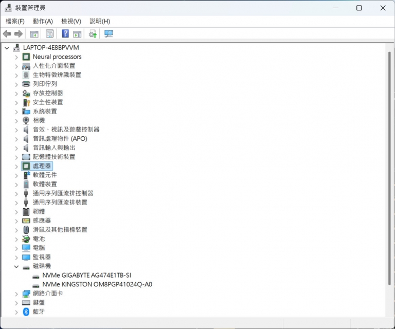Select NVMe GIGABYTE AG474E1TB-SI drive
The image size is (395, 329).
[86, 276]
